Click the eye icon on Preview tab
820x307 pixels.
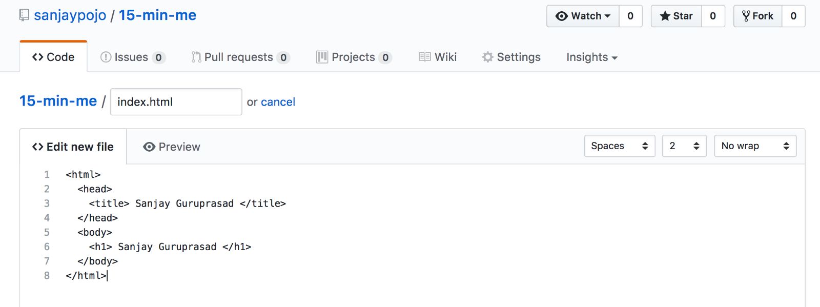click(x=149, y=147)
